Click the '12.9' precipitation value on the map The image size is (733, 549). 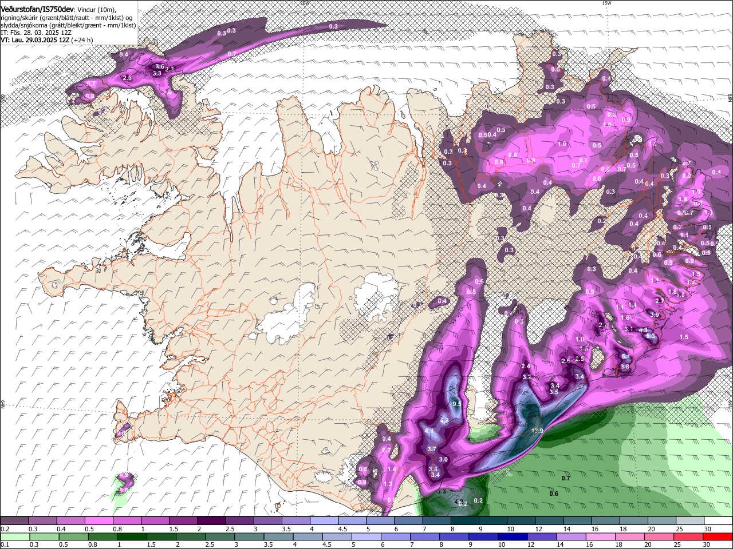coord(537,431)
